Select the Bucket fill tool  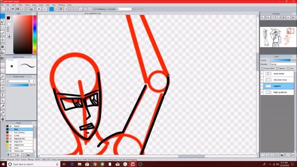[x=3, y=52]
